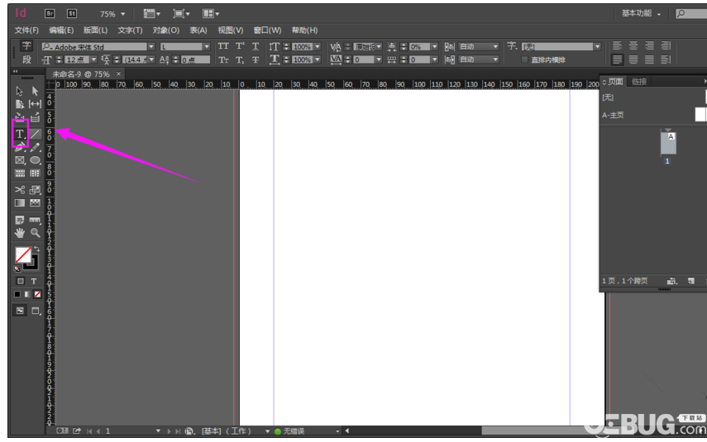Select the Rectangle Frame tool

coord(20,160)
